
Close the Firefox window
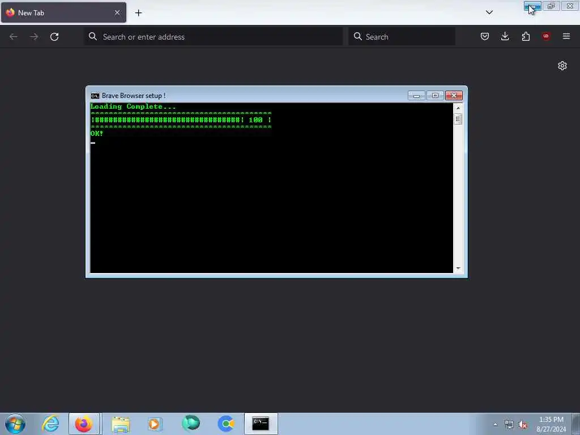[570, 6]
